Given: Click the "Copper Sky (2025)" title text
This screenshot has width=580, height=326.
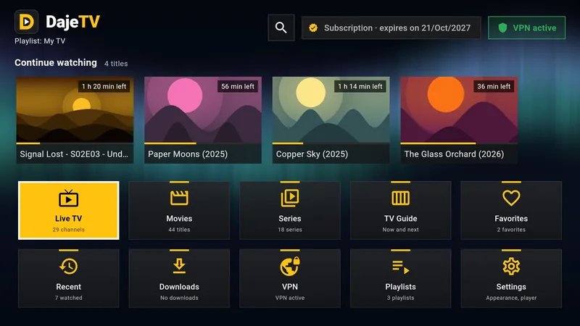Looking at the screenshot, I should pyautogui.click(x=312, y=154).
